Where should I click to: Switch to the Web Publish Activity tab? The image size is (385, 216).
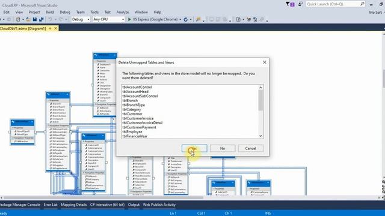pos(159,205)
